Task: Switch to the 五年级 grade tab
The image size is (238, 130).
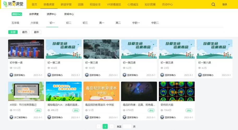Action: 15,23
